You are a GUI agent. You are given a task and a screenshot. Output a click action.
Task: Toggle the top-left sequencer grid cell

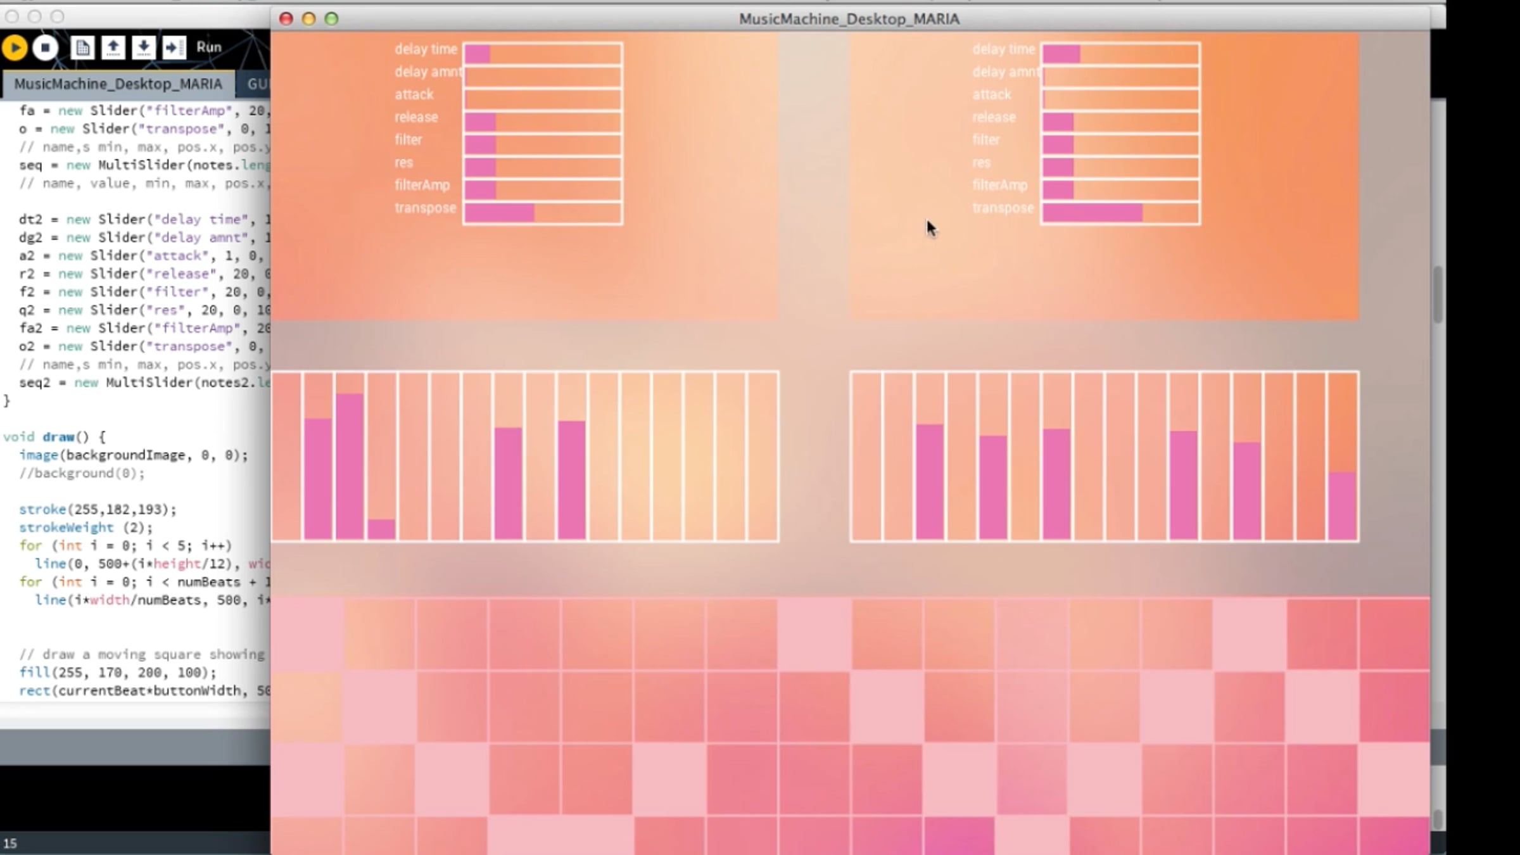(308, 633)
